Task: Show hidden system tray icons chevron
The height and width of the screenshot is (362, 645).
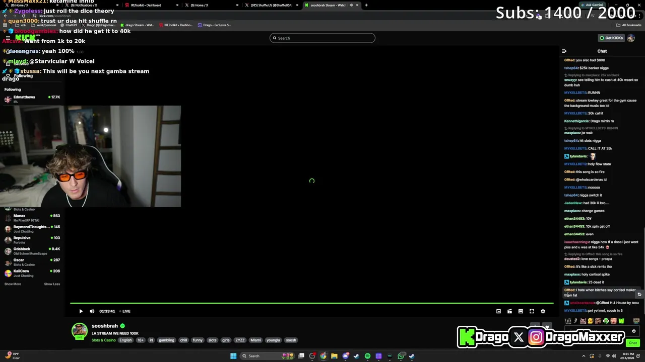Action: click(584, 356)
